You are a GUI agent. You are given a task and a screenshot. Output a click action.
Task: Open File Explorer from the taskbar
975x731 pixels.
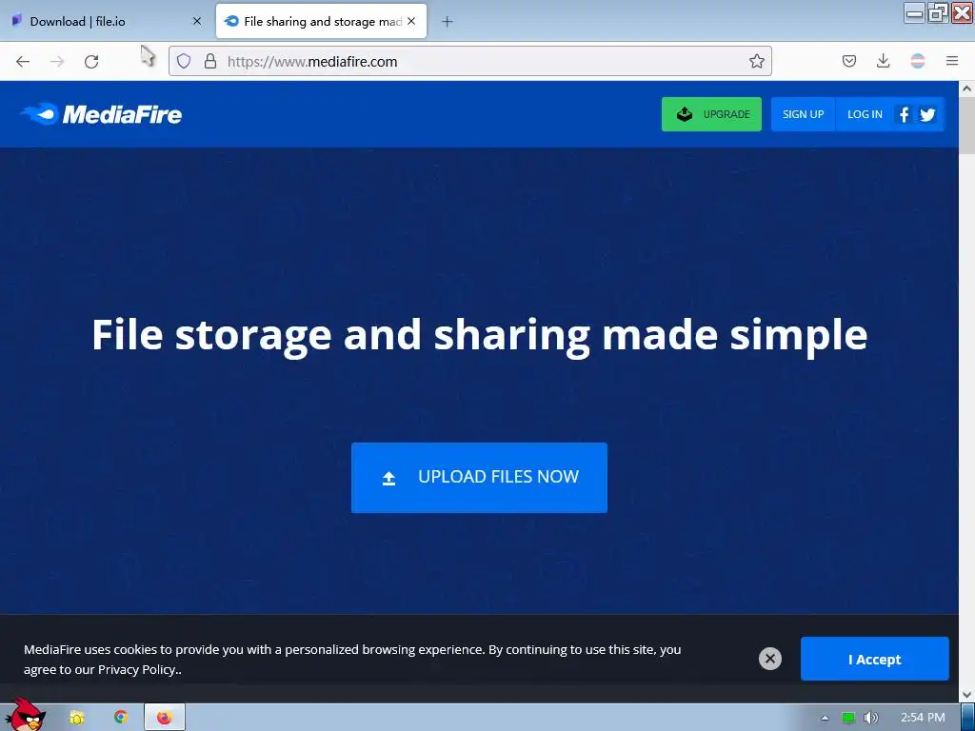tap(77, 718)
